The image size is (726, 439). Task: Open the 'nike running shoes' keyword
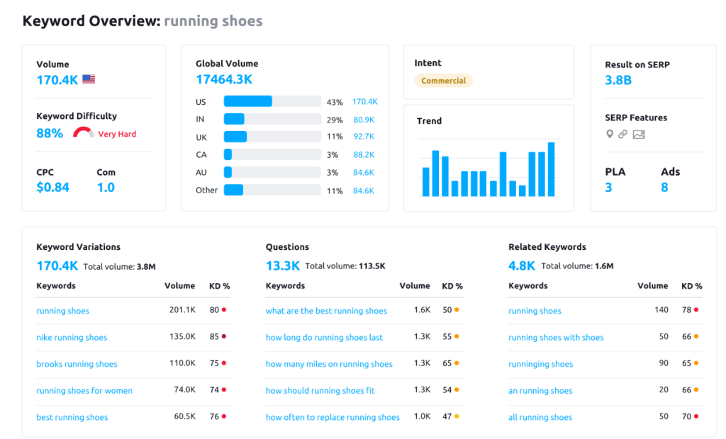72,337
